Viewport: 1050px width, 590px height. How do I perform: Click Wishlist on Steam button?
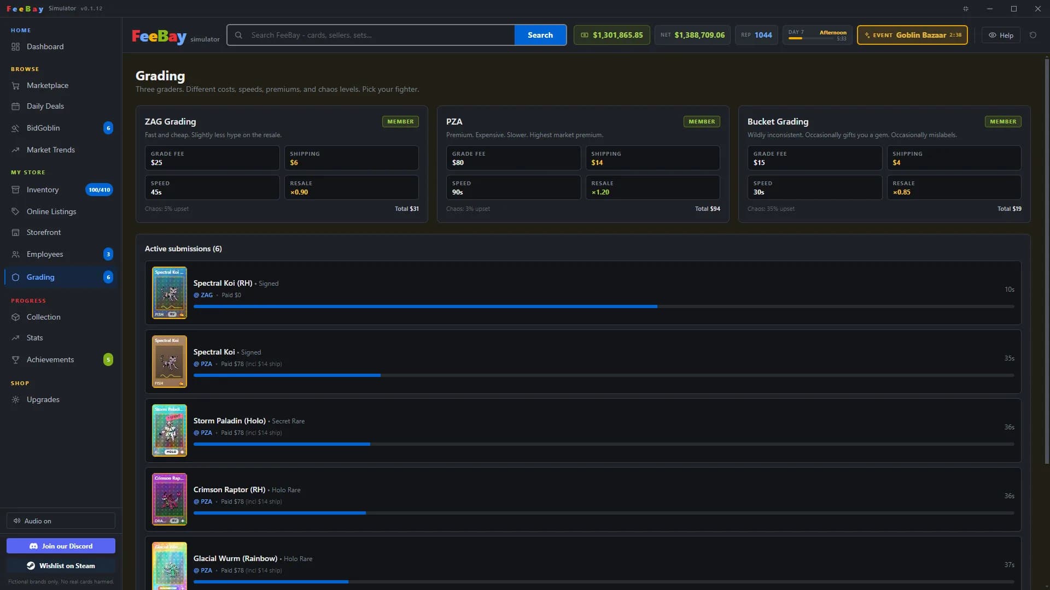coord(61,566)
